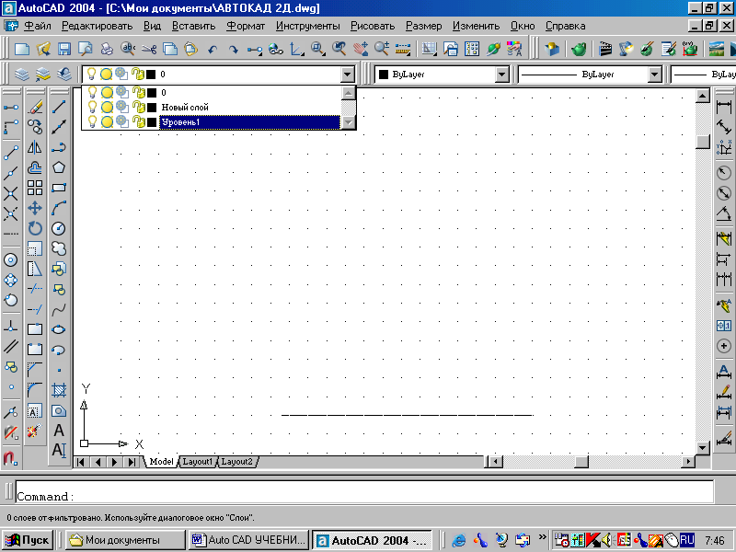
Task: Open the Формат menu
Action: click(246, 26)
